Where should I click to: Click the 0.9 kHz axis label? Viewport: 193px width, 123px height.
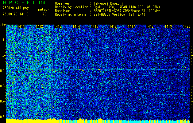(x=2, y=71)
